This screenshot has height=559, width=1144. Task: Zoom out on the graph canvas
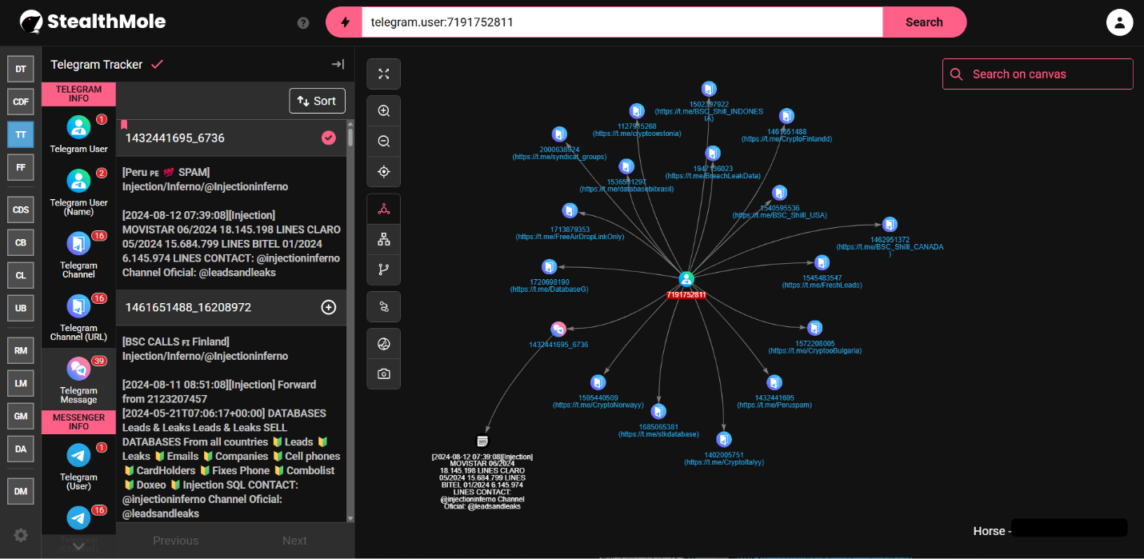(x=384, y=142)
